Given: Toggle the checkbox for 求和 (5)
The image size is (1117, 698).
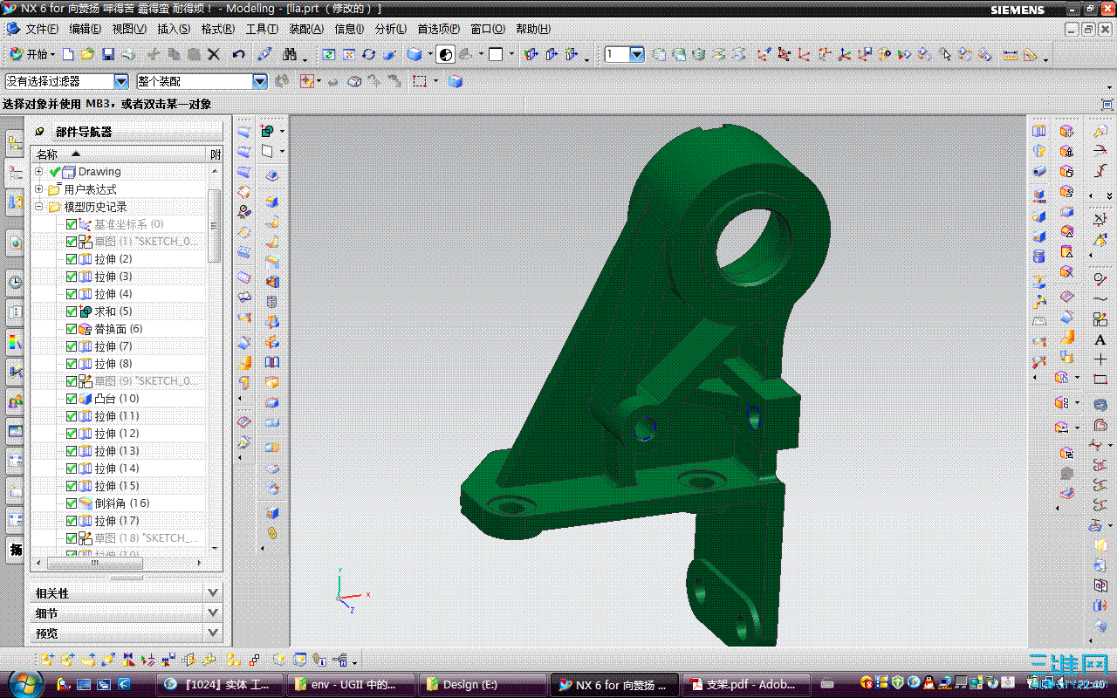Looking at the screenshot, I should point(72,311).
